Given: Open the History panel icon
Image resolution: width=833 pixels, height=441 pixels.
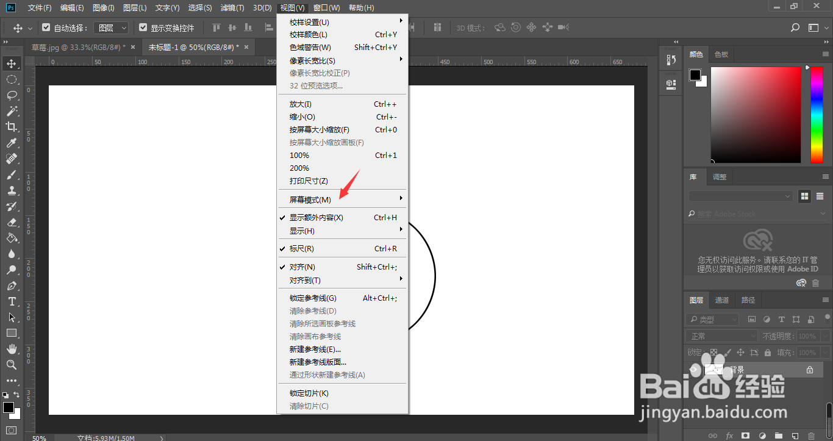Looking at the screenshot, I should click(x=671, y=59).
